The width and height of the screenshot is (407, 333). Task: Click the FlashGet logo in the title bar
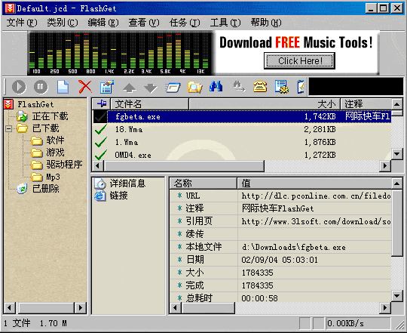pyautogui.click(x=10, y=8)
